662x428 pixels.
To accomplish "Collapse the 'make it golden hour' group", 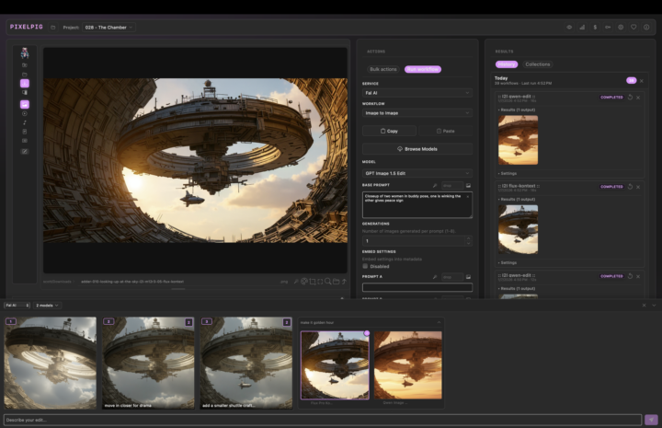I will point(439,322).
